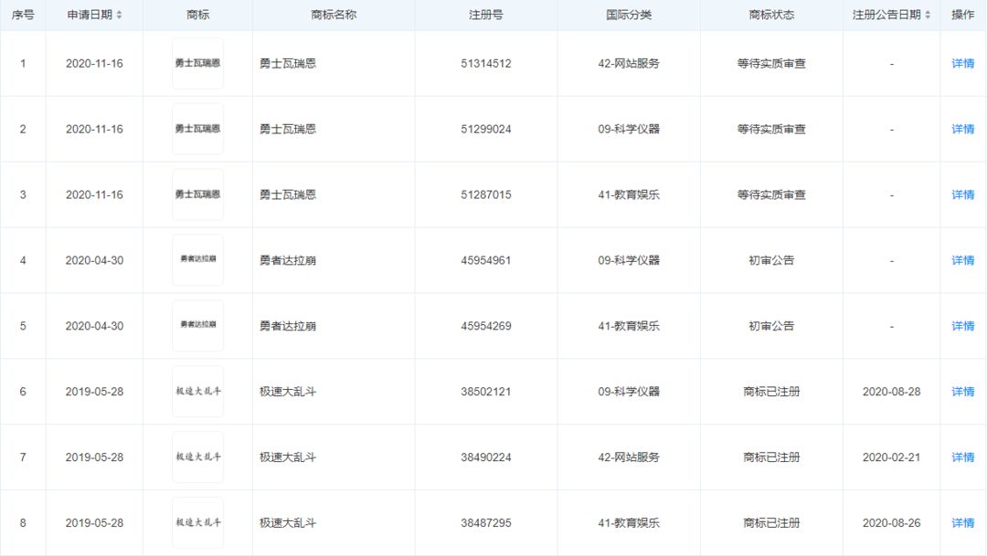Select the 极速大乱斗 logo thumbnail in row 8
Screen dimensions: 987x556
click(197, 522)
